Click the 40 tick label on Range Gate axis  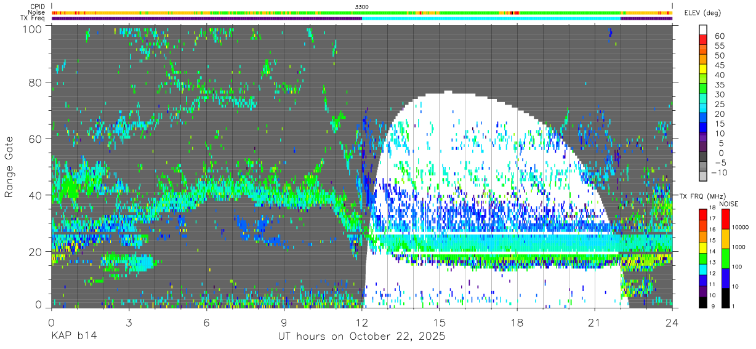(x=36, y=196)
